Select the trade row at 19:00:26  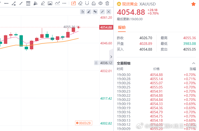click(x=156, y=83)
